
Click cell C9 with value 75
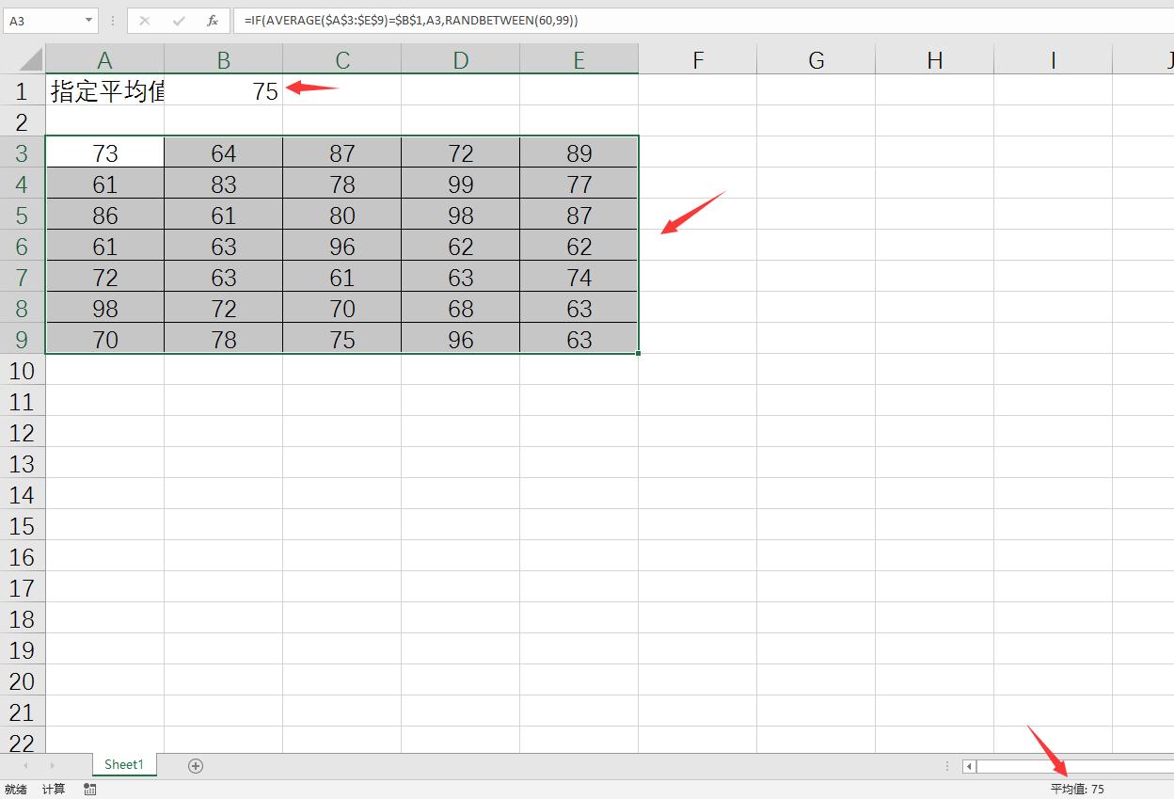(x=341, y=339)
